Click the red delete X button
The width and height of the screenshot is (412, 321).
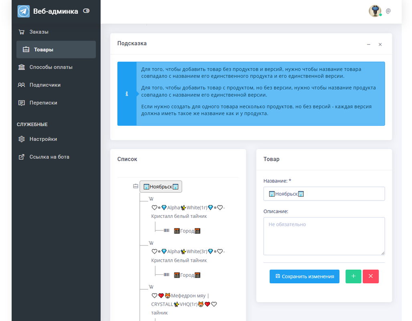370,276
